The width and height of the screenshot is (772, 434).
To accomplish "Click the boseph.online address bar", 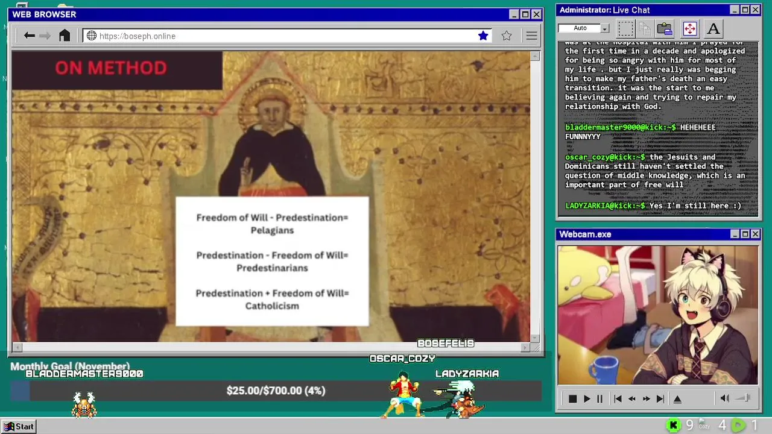I will coord(288,36).
